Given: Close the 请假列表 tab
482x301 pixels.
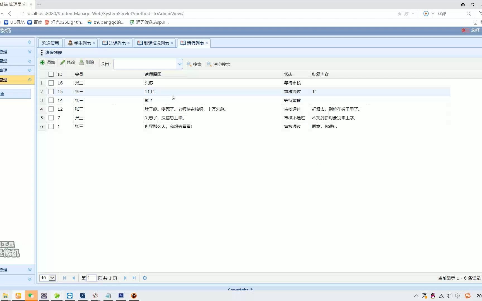Looking at the screenshot, I should (206, 43).
